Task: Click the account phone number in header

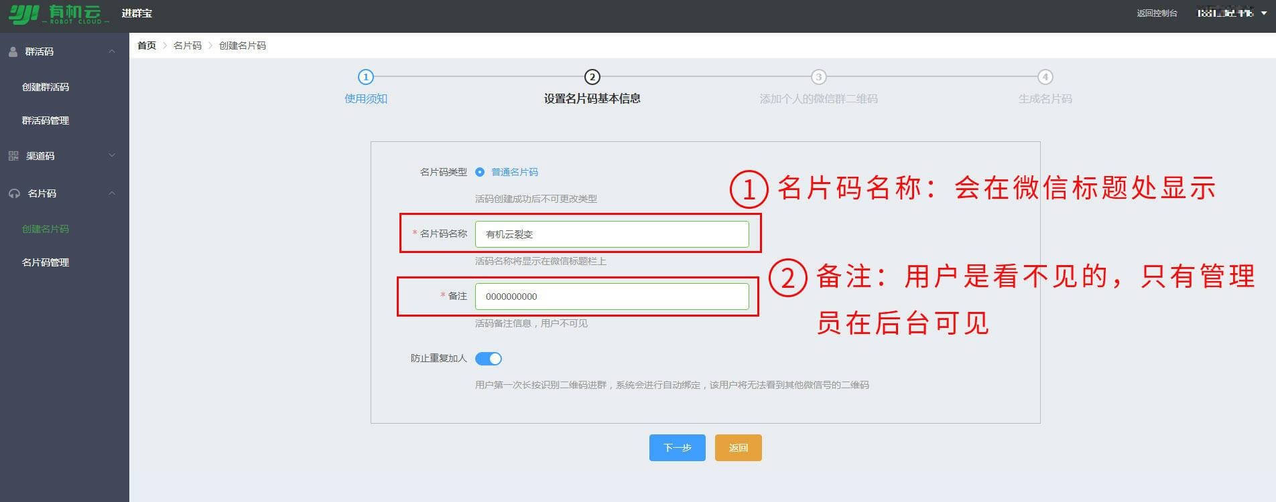Action: coord(1226,13)
